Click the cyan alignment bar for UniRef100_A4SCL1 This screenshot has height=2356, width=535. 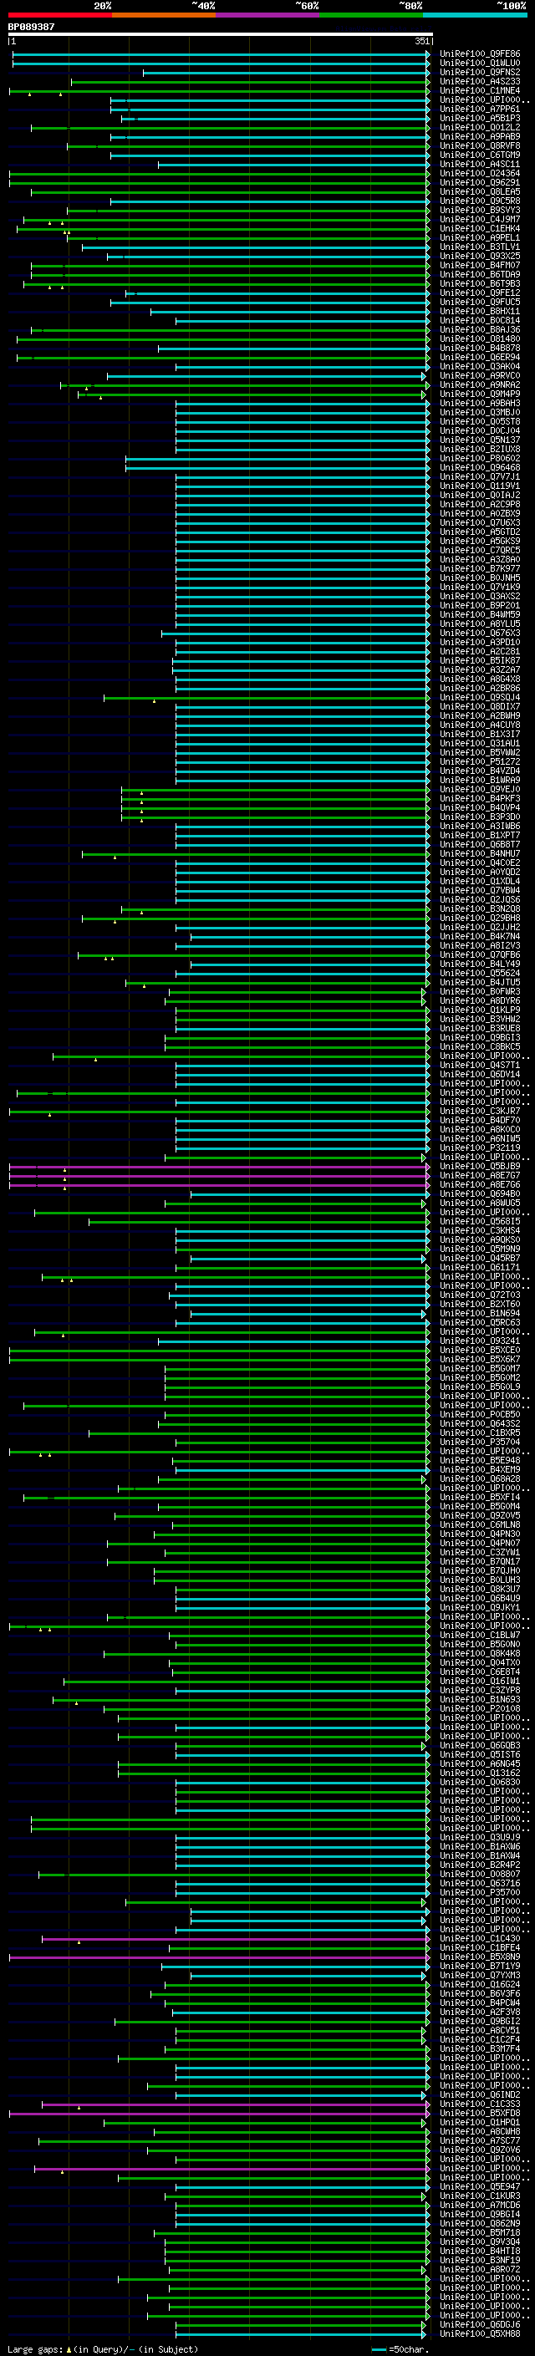pyautogui.click(x=293, y=165)
